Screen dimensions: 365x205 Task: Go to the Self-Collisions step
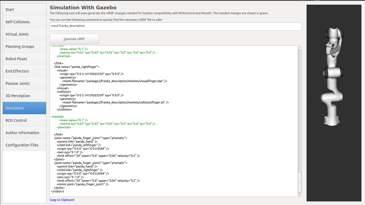(x=24, y=22)
